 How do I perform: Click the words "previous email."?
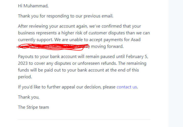click(98, 16)
